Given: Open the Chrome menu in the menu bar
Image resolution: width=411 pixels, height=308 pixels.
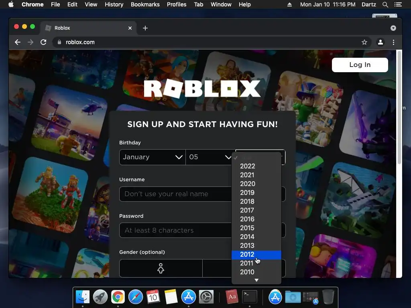Looking at the screenshot, I should 33,4.
